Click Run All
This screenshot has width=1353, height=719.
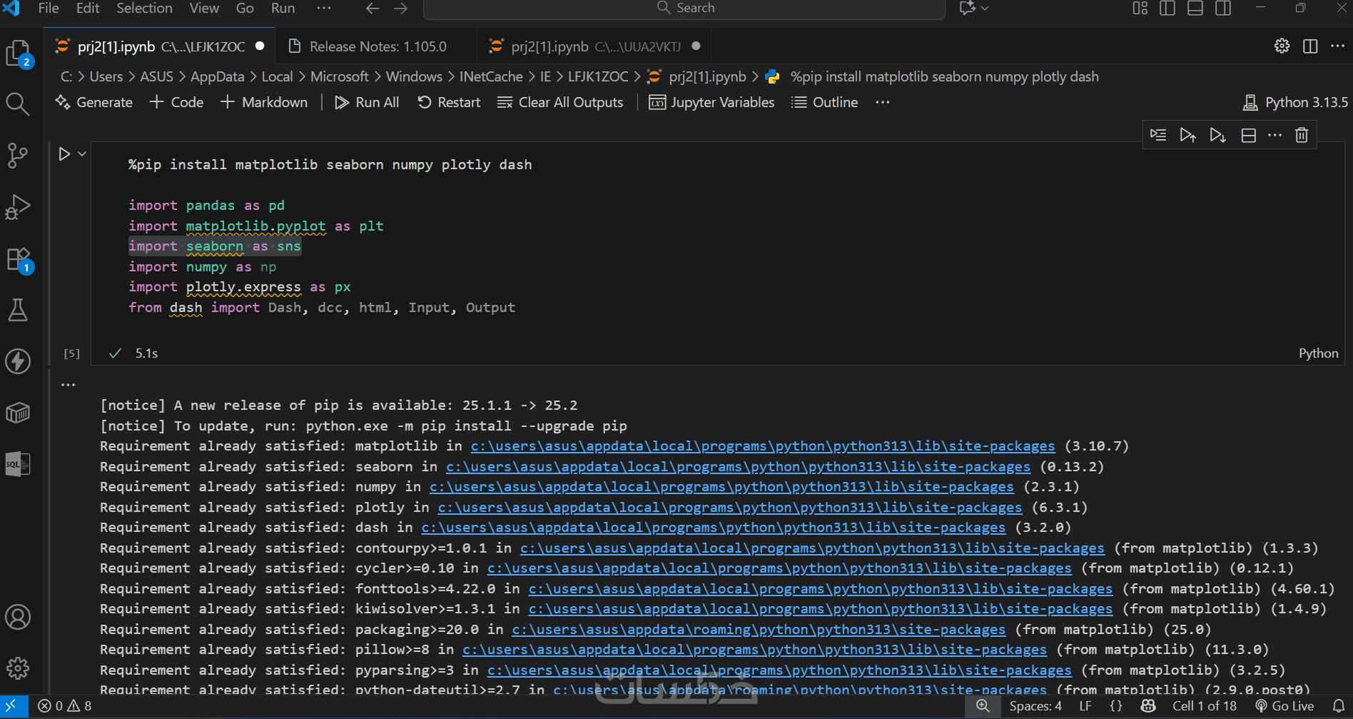pyautogui.click(x=367, y=102)
